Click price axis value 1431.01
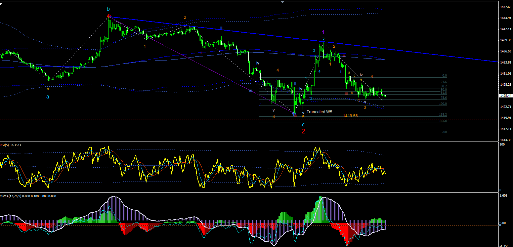This screenshot has width=513, height=247. click(506, 74)
